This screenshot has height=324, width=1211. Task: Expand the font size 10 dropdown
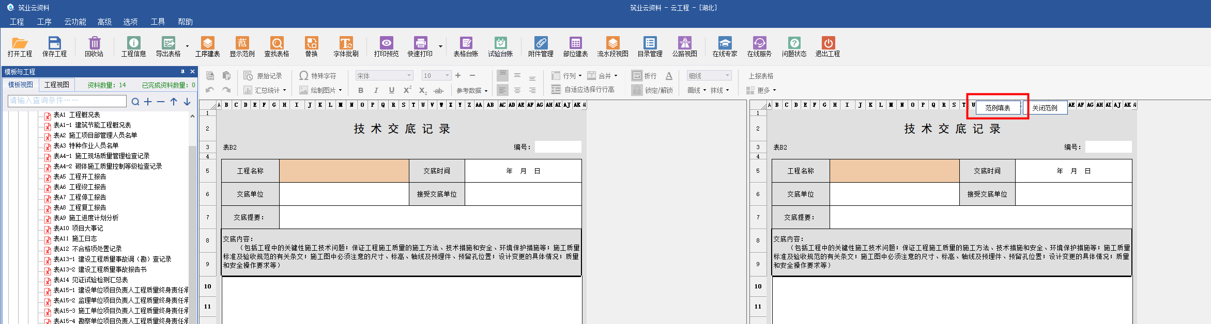click(x=447, y=75)
